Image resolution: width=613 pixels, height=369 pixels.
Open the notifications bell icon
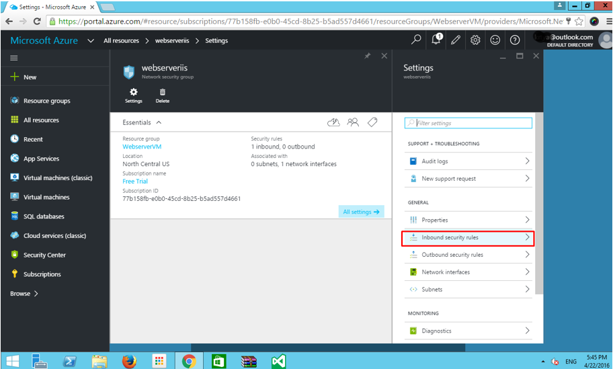pyautogui.click(x=436, y=40)
